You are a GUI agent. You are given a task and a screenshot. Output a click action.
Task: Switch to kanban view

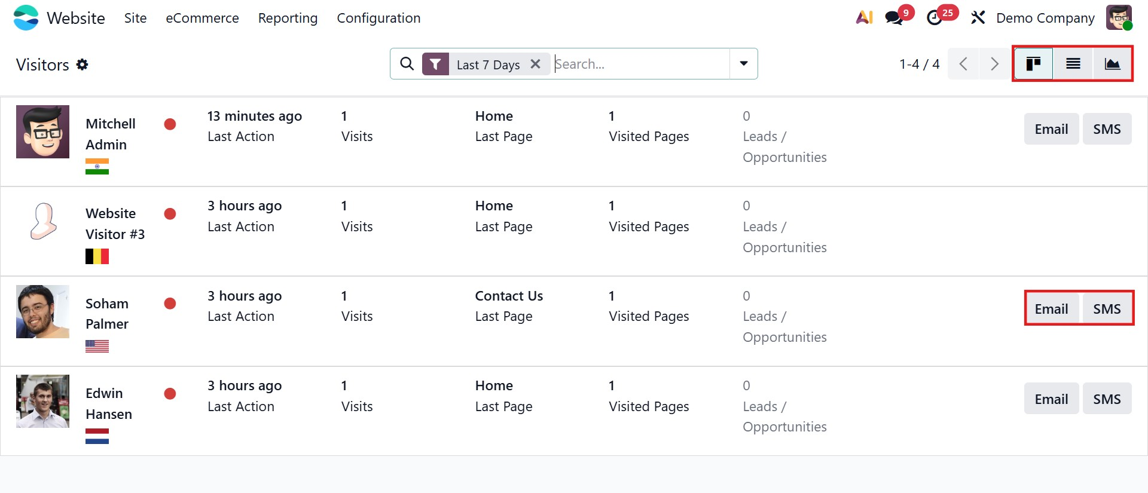(x=1033, y=64)
